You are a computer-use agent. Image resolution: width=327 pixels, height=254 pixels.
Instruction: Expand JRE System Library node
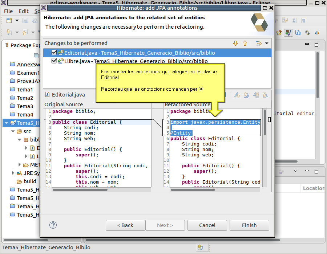[13, 173]
